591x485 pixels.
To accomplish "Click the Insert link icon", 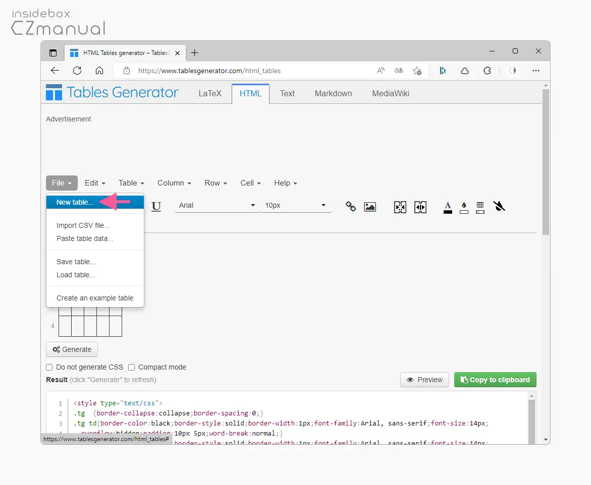I will [x=351, y=206].
